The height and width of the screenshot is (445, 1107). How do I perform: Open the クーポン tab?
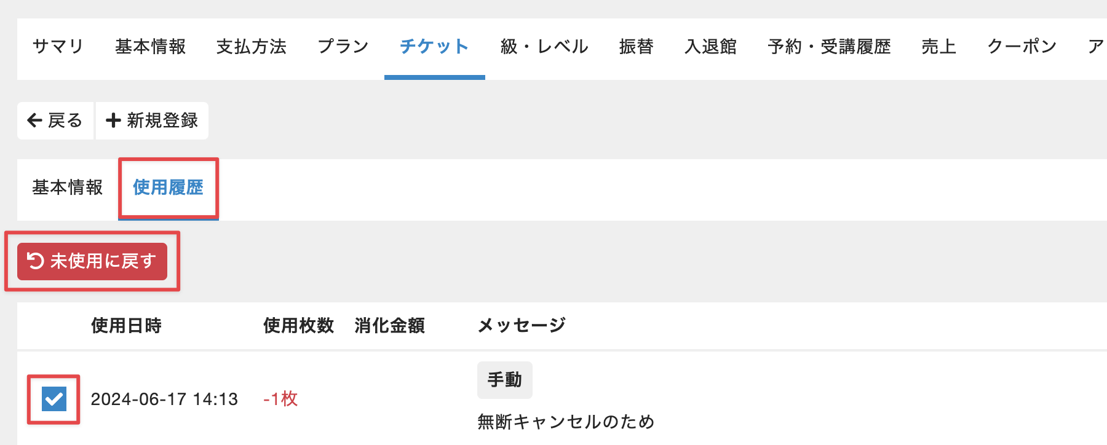(1022, 47)
